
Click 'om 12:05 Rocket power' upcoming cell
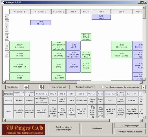[110, 111]
